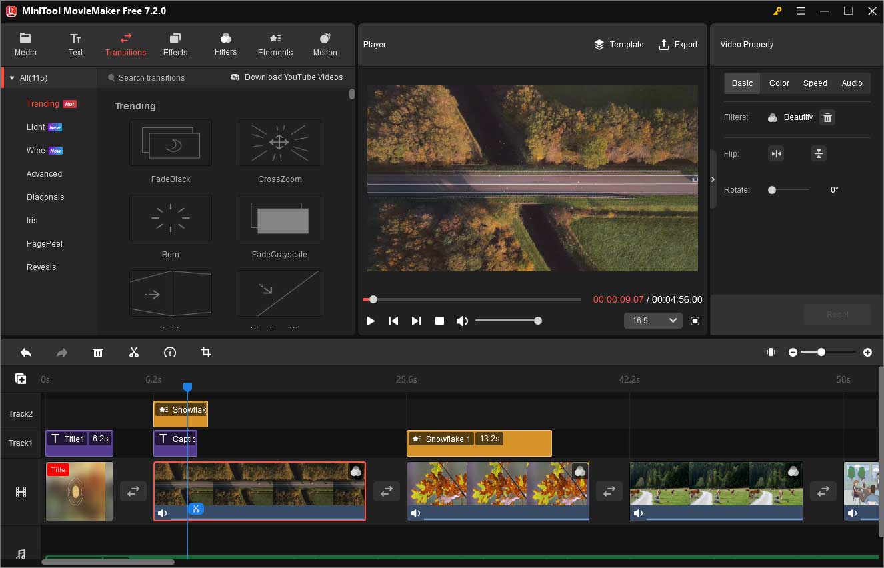Select the crop tool
884x568 pixels.
click(206, 352)
